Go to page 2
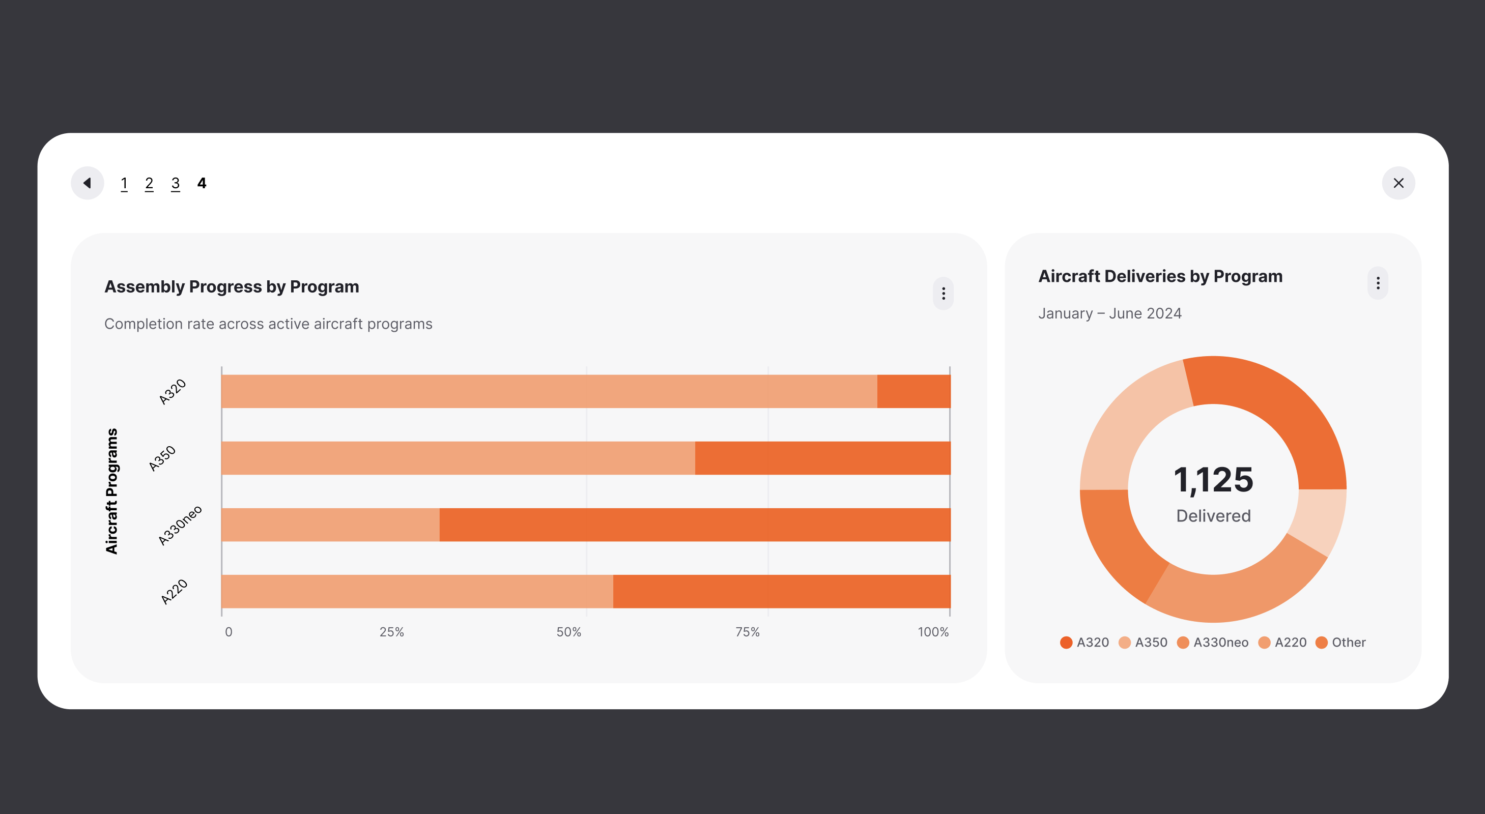1485x814 pixels. (x=149, y=183)
